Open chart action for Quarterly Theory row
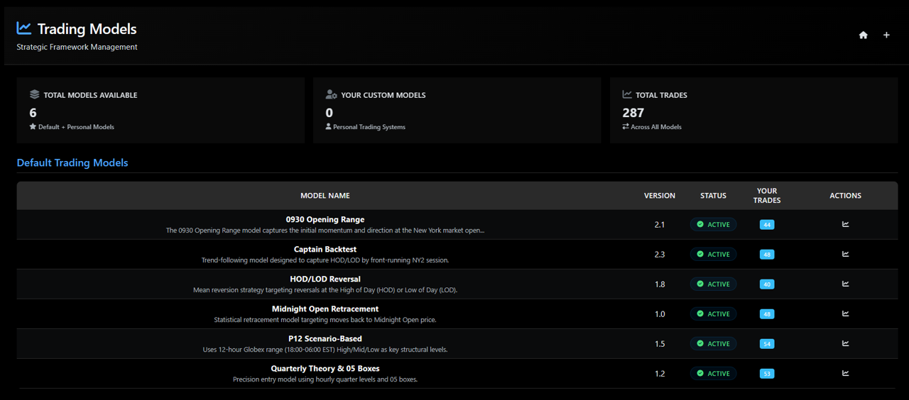The image size is (909, 400). click(845, 373)
